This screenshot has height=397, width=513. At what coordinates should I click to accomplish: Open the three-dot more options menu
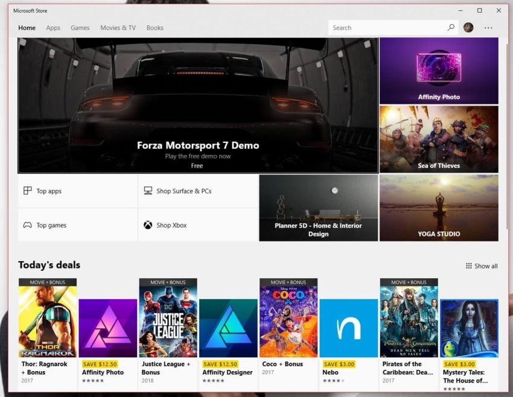[488, 28]
